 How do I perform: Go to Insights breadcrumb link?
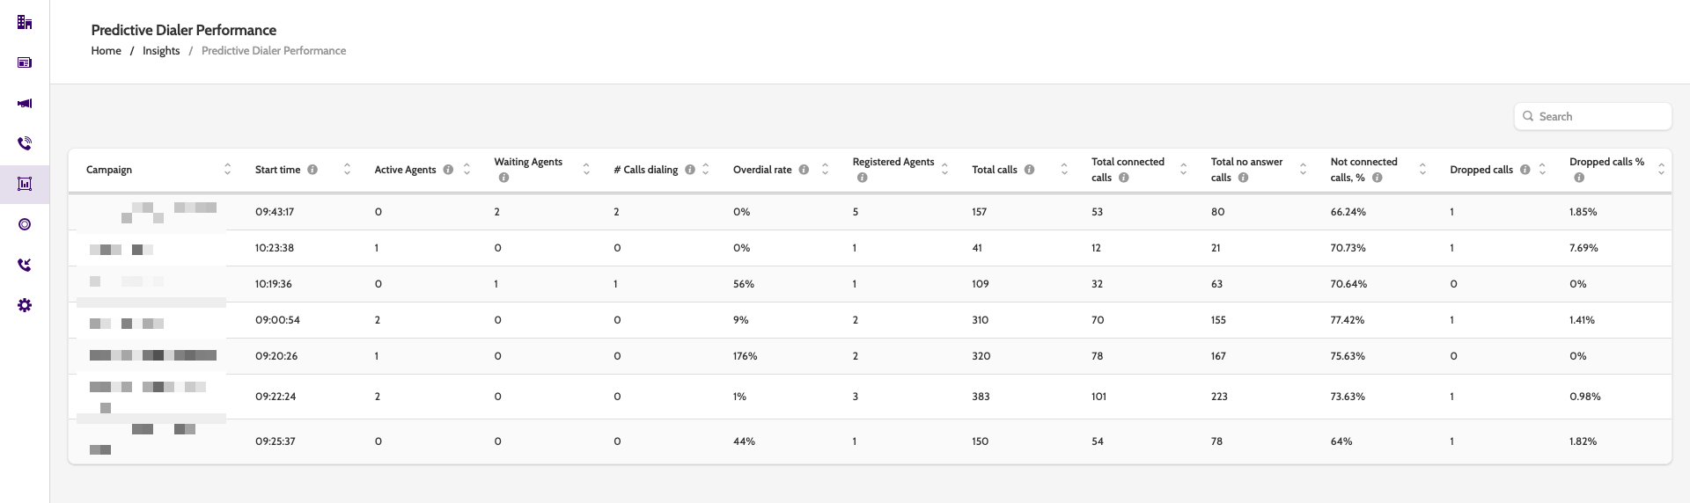point(161,51)
